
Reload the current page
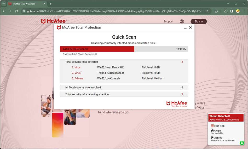coord(16,11)
